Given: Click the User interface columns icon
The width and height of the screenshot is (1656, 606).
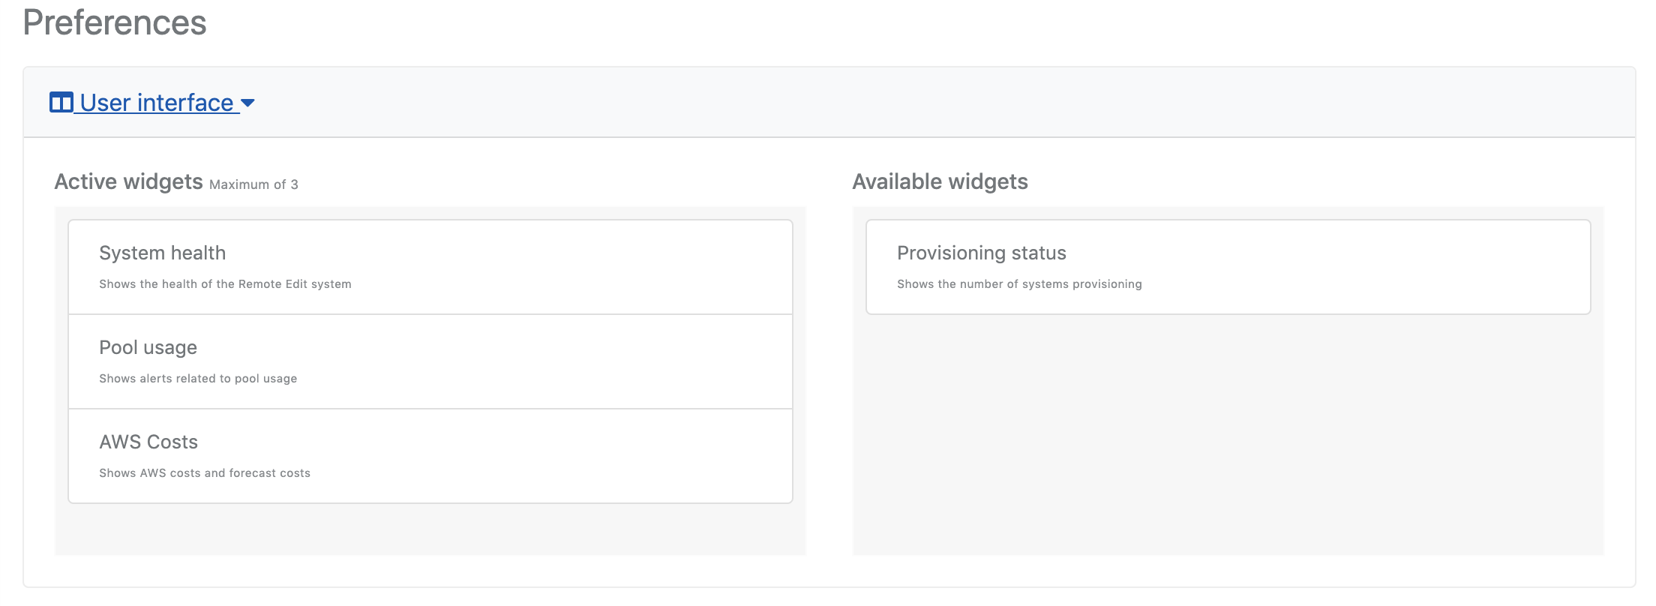Looking at the screenshot, I should [x=61, y=102].
